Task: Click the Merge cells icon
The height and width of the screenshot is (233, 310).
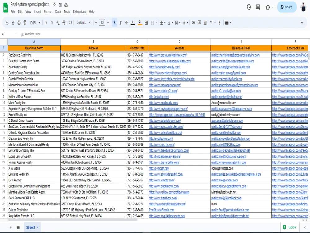Action: pos(153,23)
